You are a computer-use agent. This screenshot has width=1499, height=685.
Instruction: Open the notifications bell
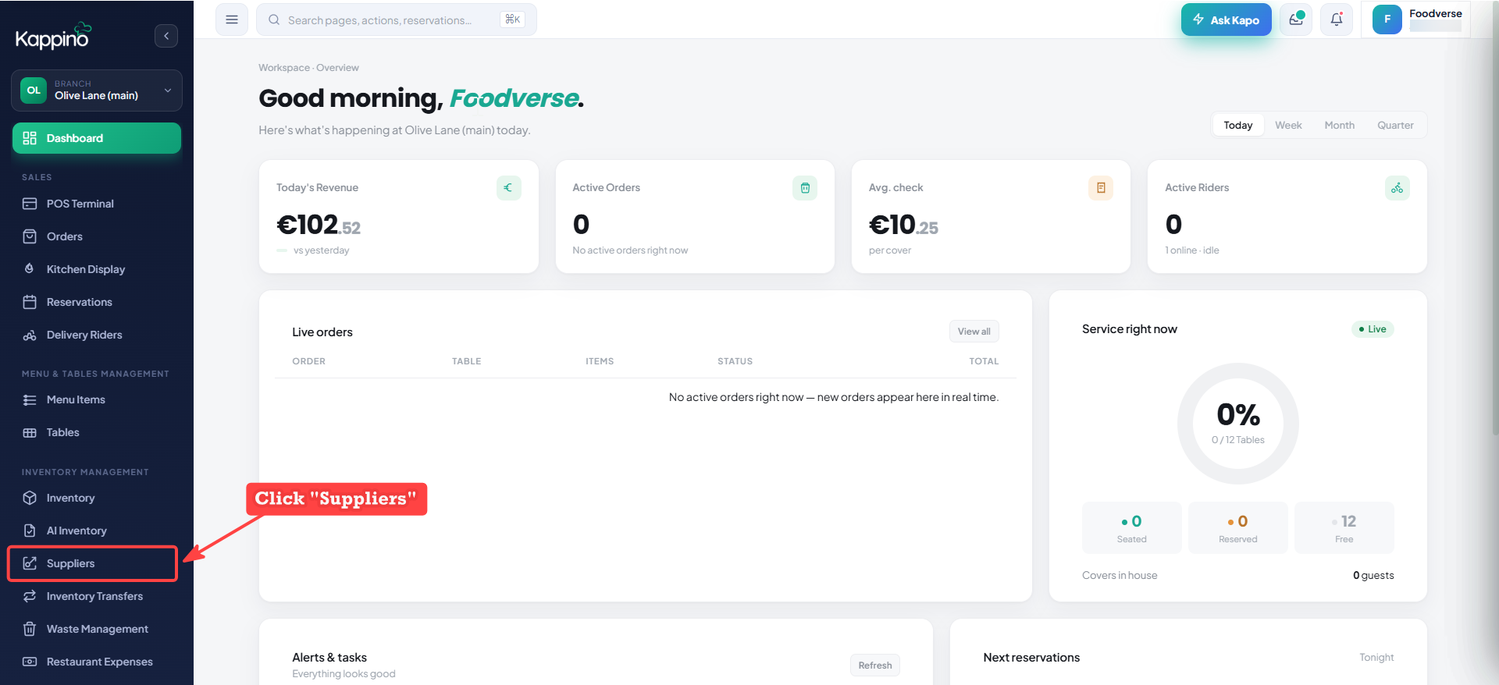click(x=1337, y=20)
